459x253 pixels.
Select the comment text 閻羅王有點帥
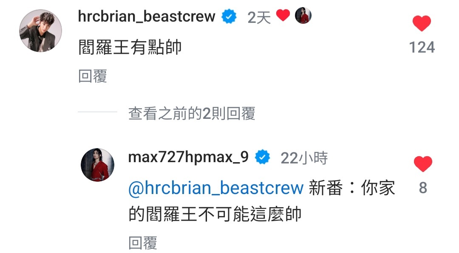click(x=130, y=47)
